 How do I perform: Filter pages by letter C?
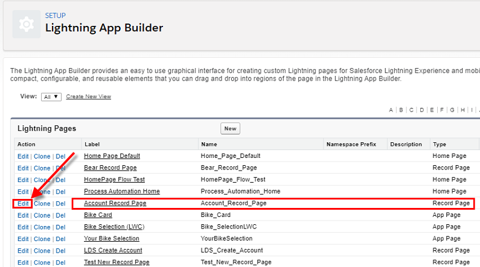pos(411,110)
